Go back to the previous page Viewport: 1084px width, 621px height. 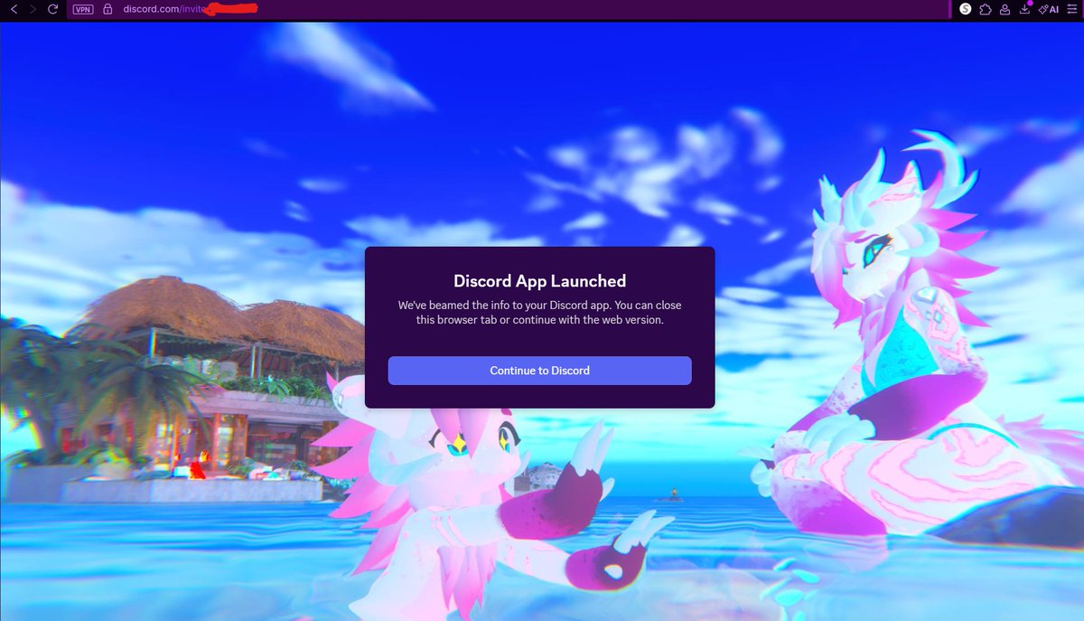[x=14, y=9]
